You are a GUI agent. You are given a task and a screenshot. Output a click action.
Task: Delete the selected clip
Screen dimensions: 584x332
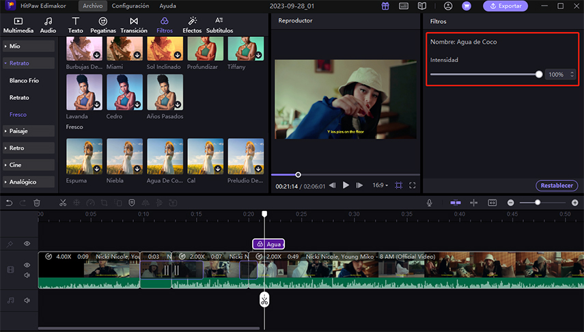(x=36, y=203)
